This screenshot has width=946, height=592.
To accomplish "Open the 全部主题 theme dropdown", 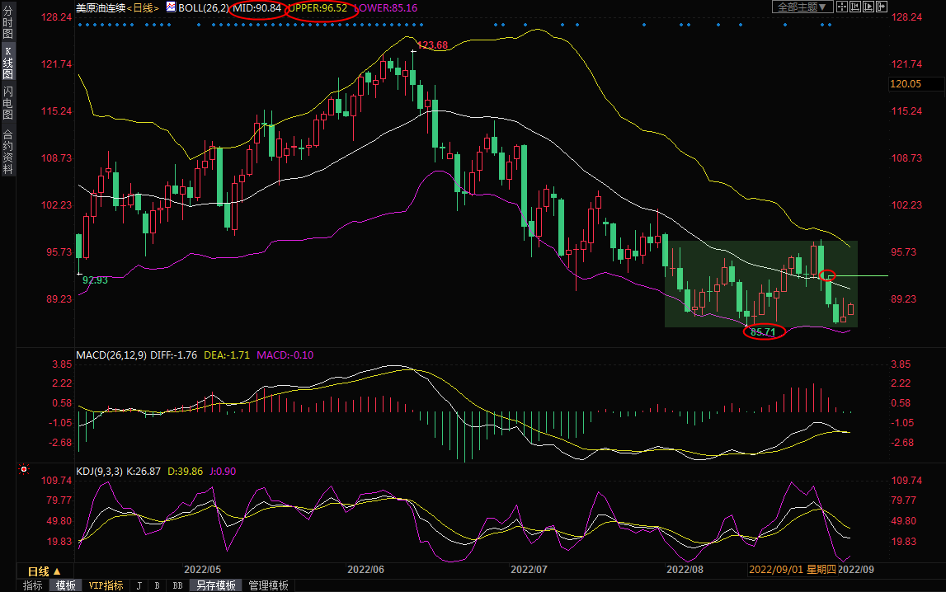I will (x=802, y=7).
